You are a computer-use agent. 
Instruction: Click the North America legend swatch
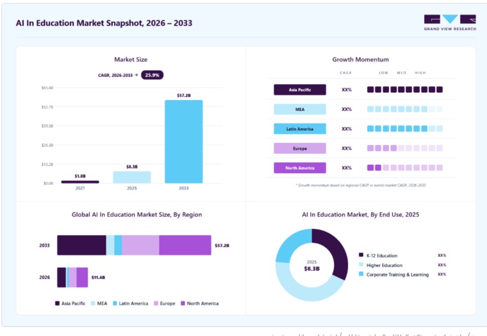(x=183, y=303)
